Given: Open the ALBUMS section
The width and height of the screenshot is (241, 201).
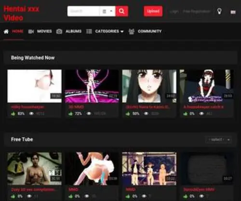Looking at the screenshot, I should click(x=74, y=31).
